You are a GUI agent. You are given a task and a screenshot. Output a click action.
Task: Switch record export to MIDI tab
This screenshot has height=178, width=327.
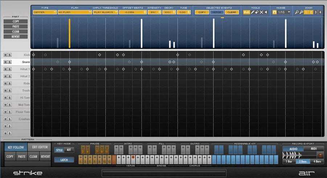(313, 149)
